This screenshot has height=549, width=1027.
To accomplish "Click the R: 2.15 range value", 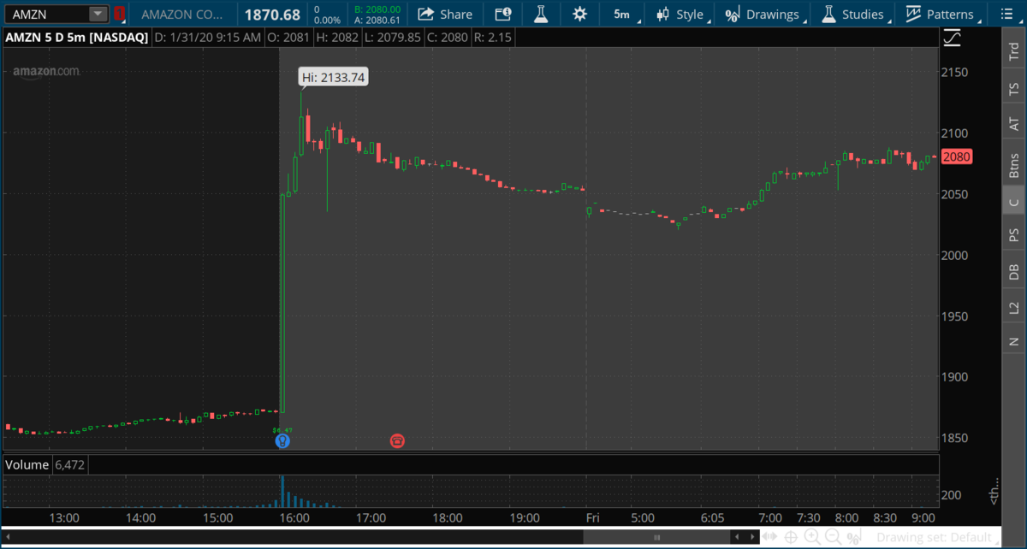I will tap(492, 38).
